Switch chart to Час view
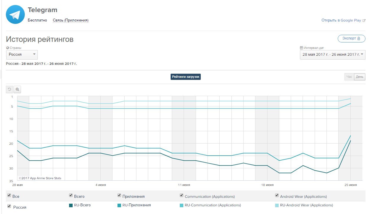This screenshot has height=214, width=369. pos(349,77)
